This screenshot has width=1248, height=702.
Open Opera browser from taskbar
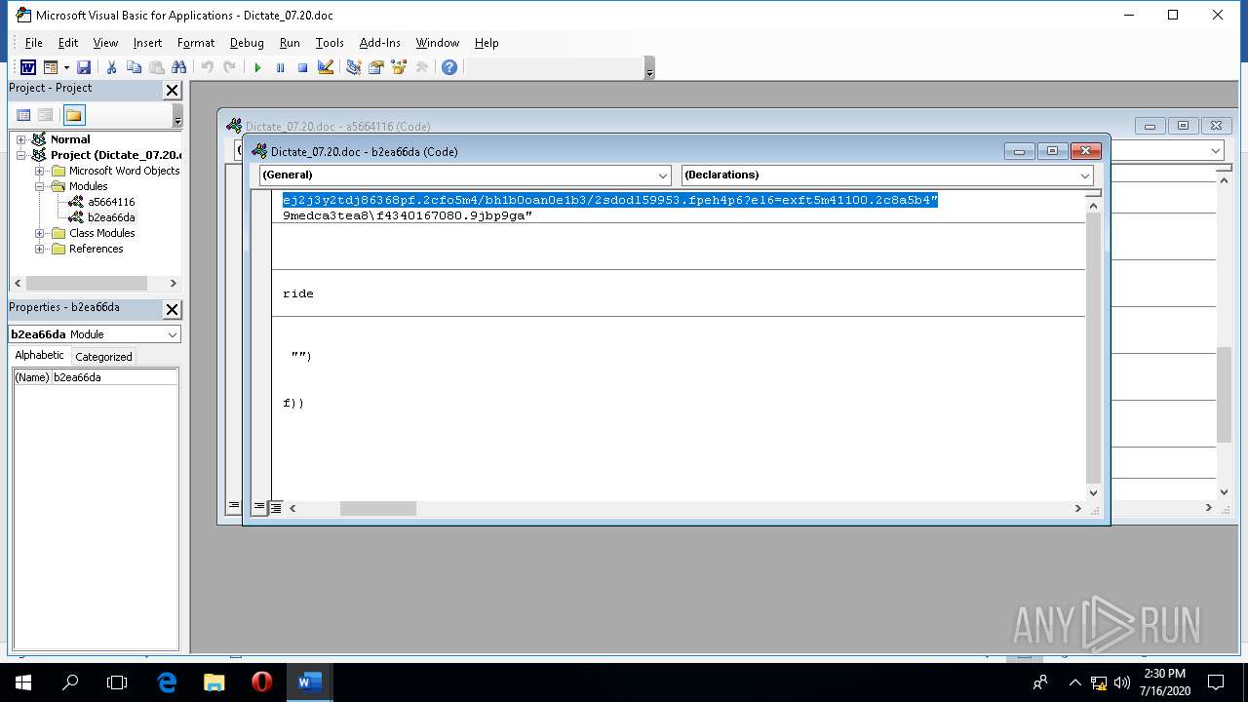261,682
